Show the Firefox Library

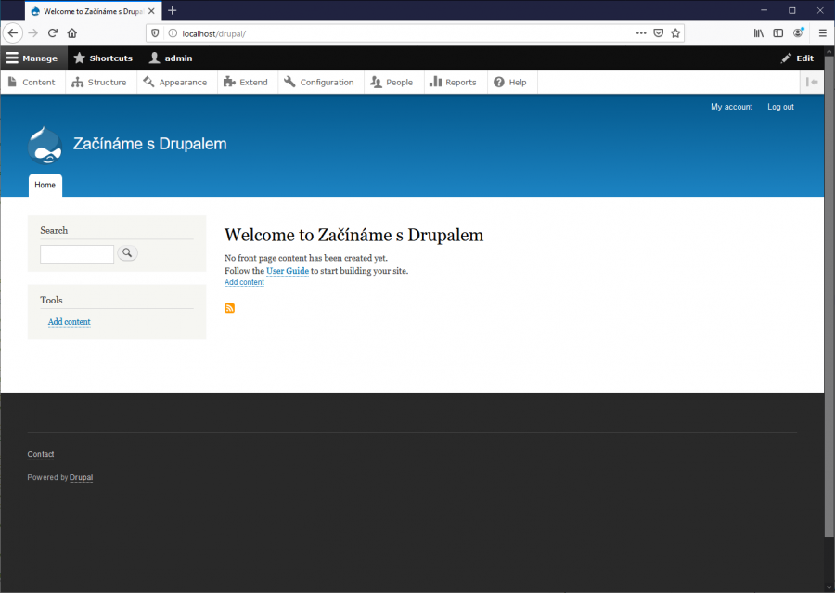[759, 33]
